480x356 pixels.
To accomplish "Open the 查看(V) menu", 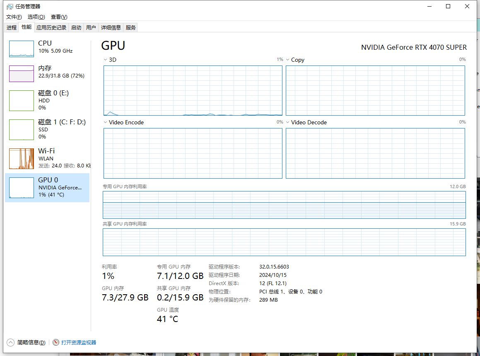I will (x=59, y=17).
